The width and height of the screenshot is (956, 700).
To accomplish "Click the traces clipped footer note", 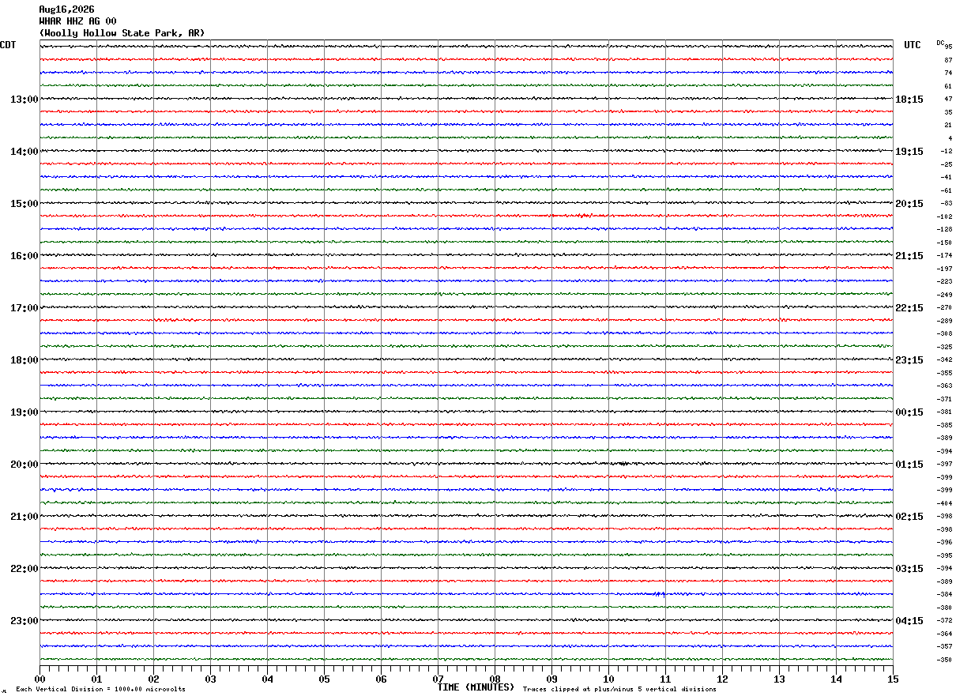I will click(619, 689).
